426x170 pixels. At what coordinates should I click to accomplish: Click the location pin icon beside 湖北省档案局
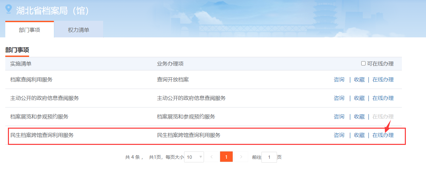pos(9,9)
